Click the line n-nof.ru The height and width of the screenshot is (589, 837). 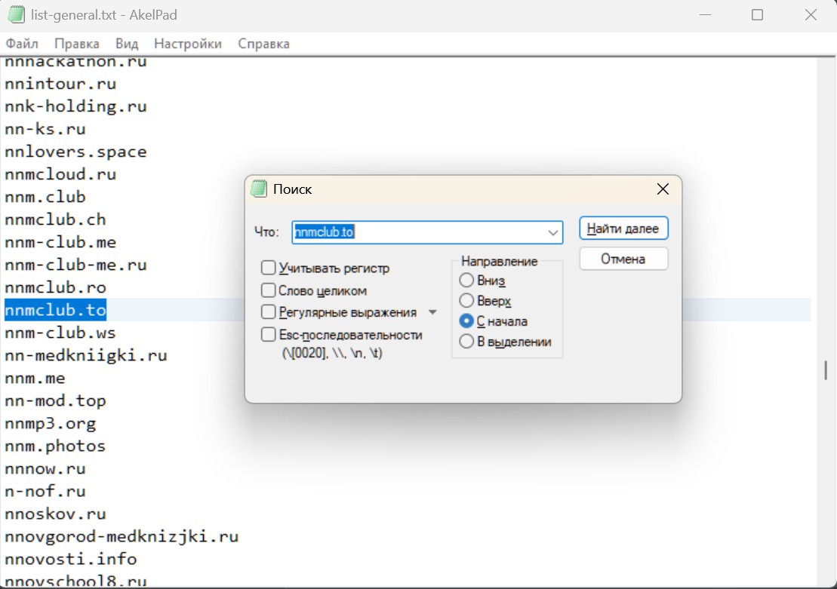(x=45, y=492)
